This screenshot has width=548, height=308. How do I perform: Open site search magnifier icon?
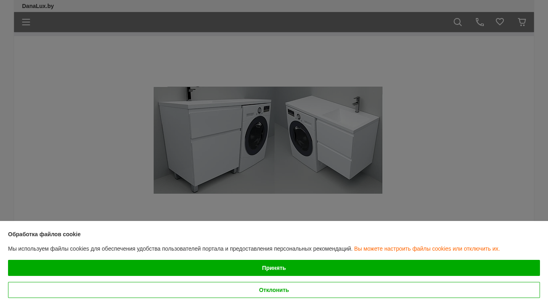458,22
